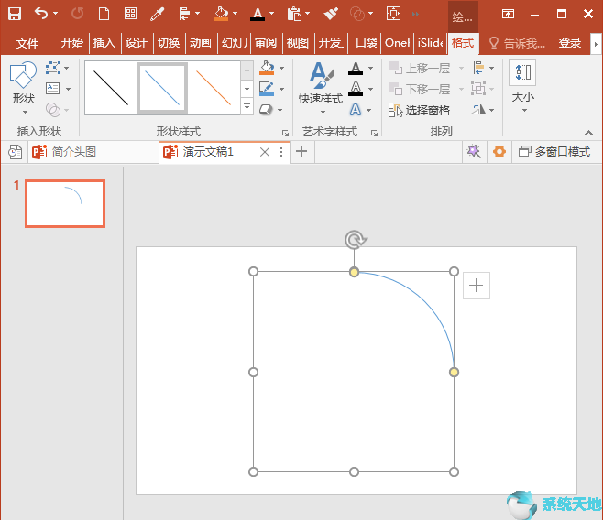Open the customize quick access toolbar overflow arrows
The width and height of the screenshot is (603, 520).
[415, 15]
